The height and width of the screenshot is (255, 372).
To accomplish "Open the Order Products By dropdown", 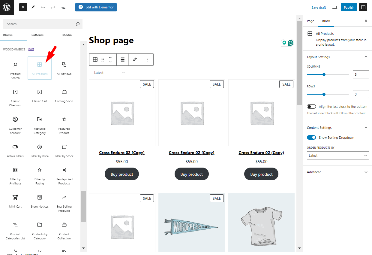I will point(338,155).
